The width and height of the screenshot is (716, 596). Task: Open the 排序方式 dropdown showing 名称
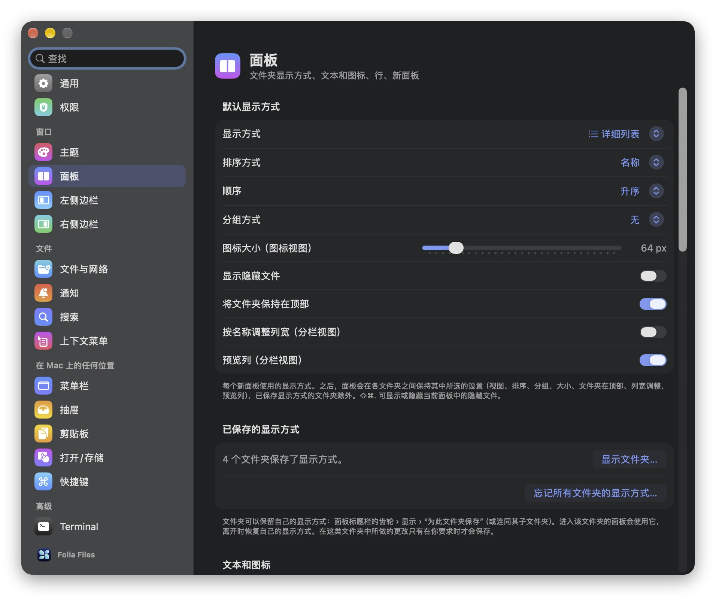pos(642,162)
